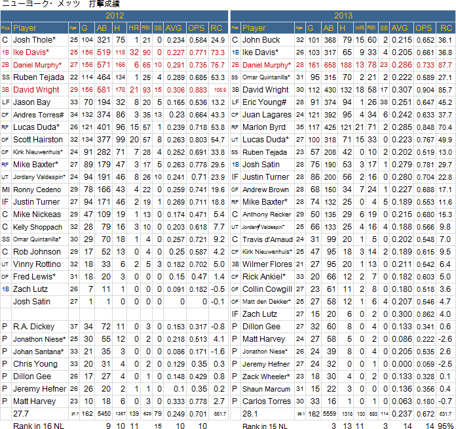Image resolution: width=456 pixels, height=429 pixels.
Task: Click Kelly Shoppach player name
Action: pos(37,227)
